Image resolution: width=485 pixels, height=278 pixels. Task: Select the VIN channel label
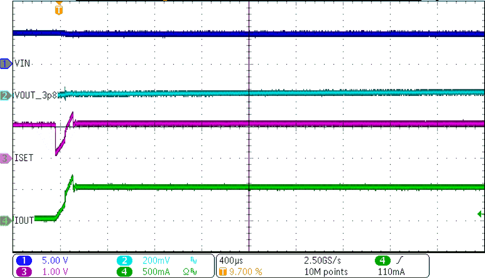[x=22, y=63]
